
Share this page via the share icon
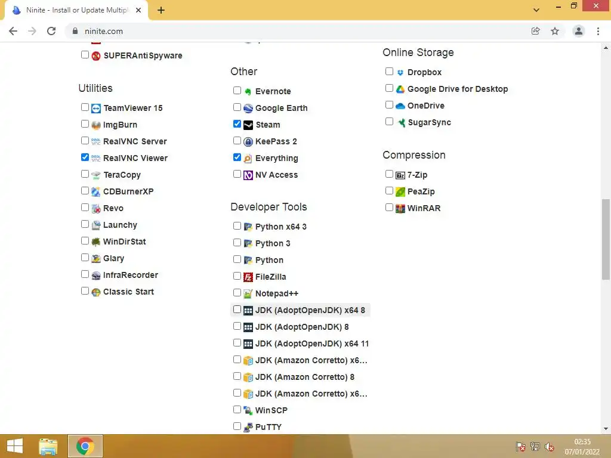click(536, 31)
